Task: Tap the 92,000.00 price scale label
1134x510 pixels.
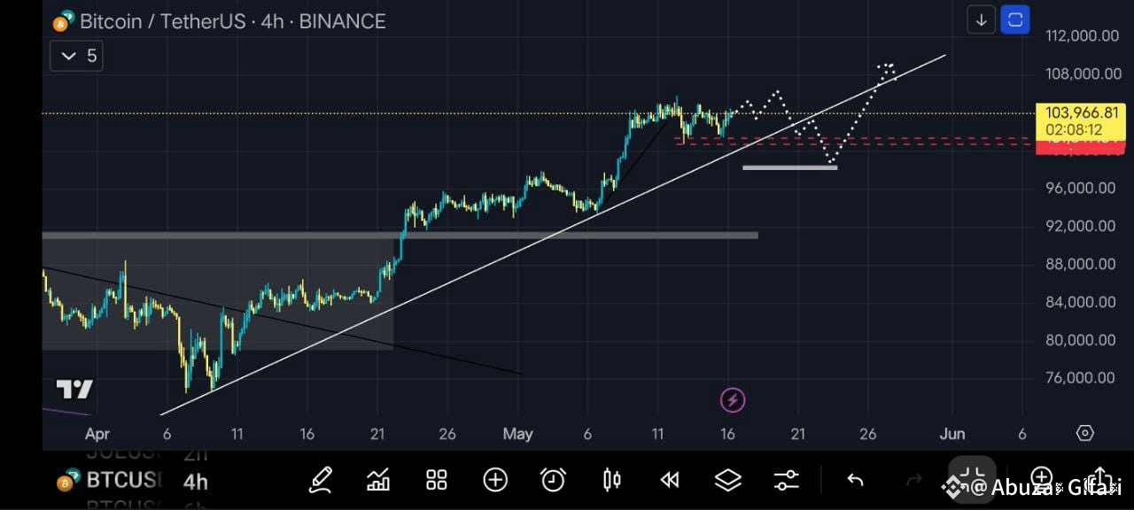Action: coord(1080,226)
